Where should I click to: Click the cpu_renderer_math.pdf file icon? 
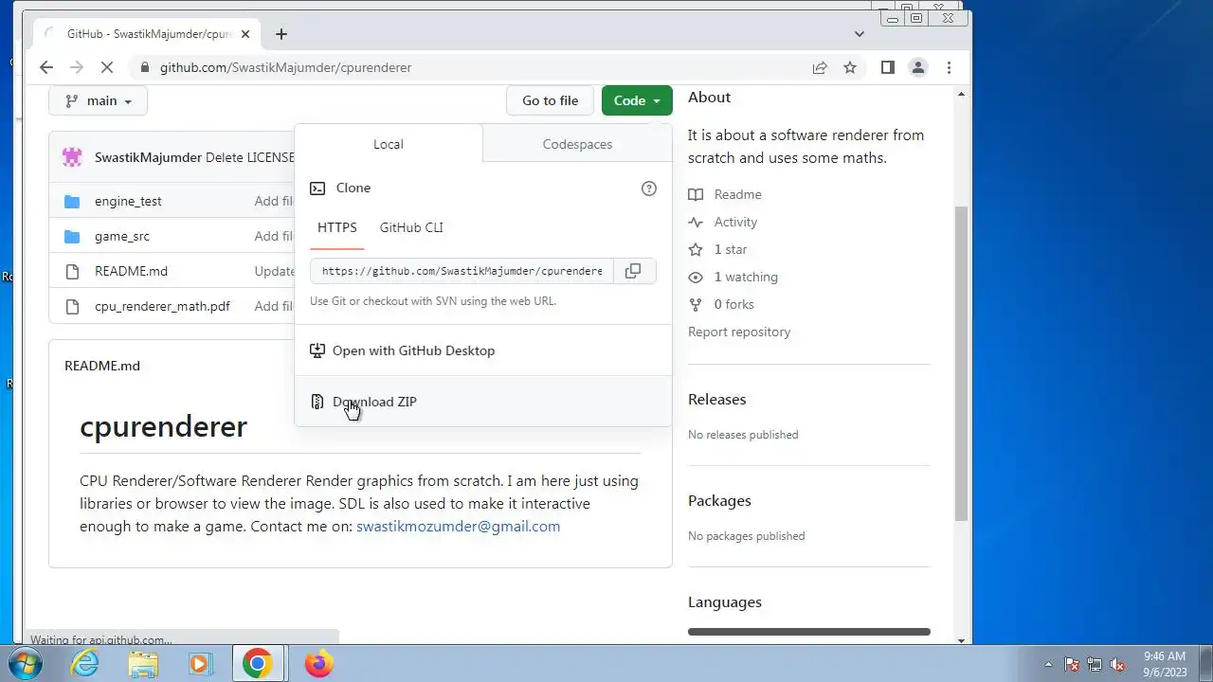[72, 307]
